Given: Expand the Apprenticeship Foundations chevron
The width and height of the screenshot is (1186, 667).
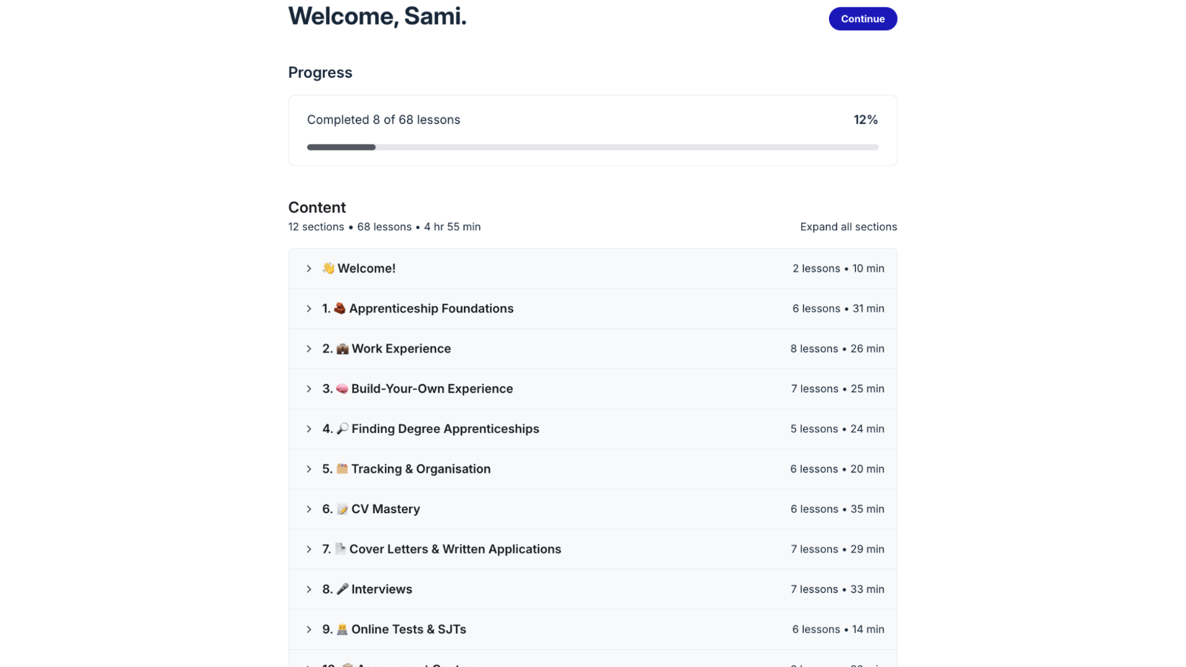Looking at the screenshot, I should 309,309.
